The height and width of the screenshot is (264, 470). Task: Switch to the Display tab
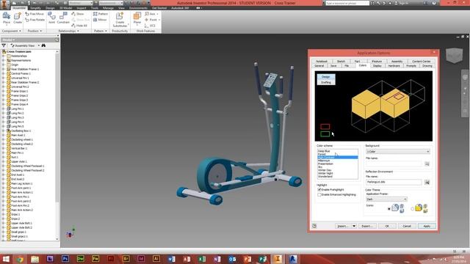377,65
